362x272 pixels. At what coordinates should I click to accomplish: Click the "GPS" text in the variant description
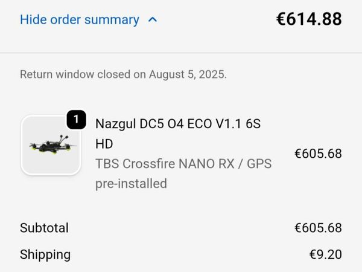click(257, 163)
